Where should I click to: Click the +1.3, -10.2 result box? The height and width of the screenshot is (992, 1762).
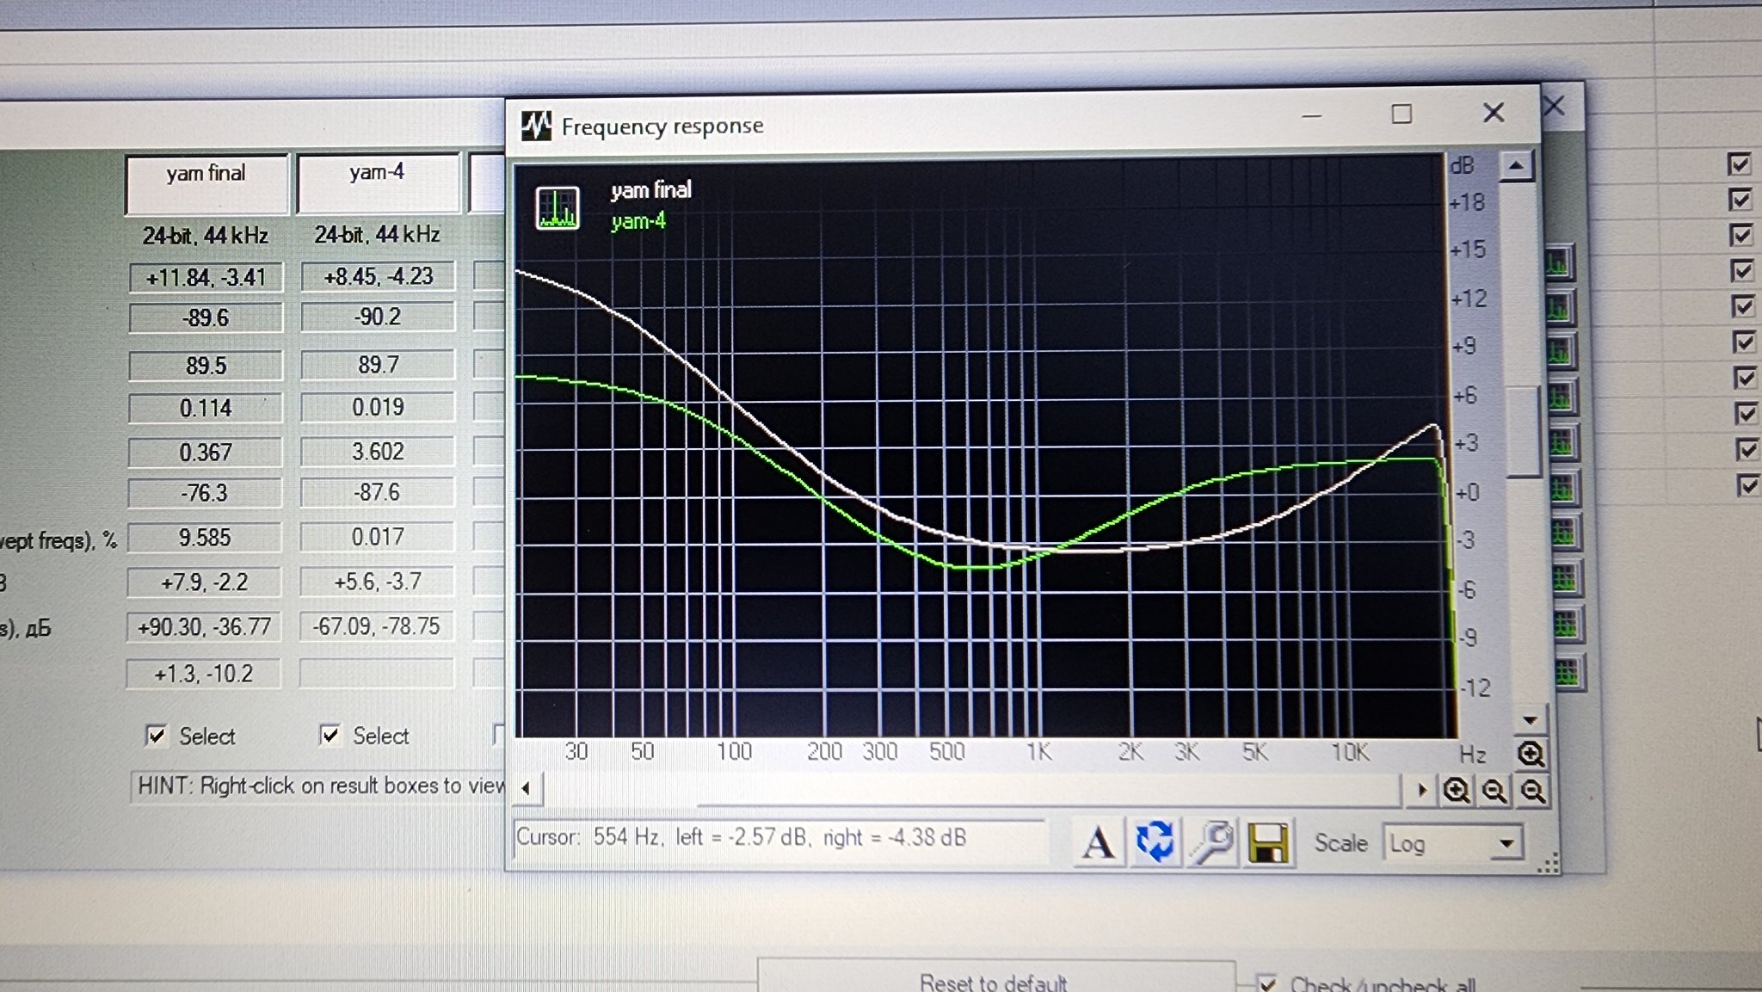click(203, 674)
